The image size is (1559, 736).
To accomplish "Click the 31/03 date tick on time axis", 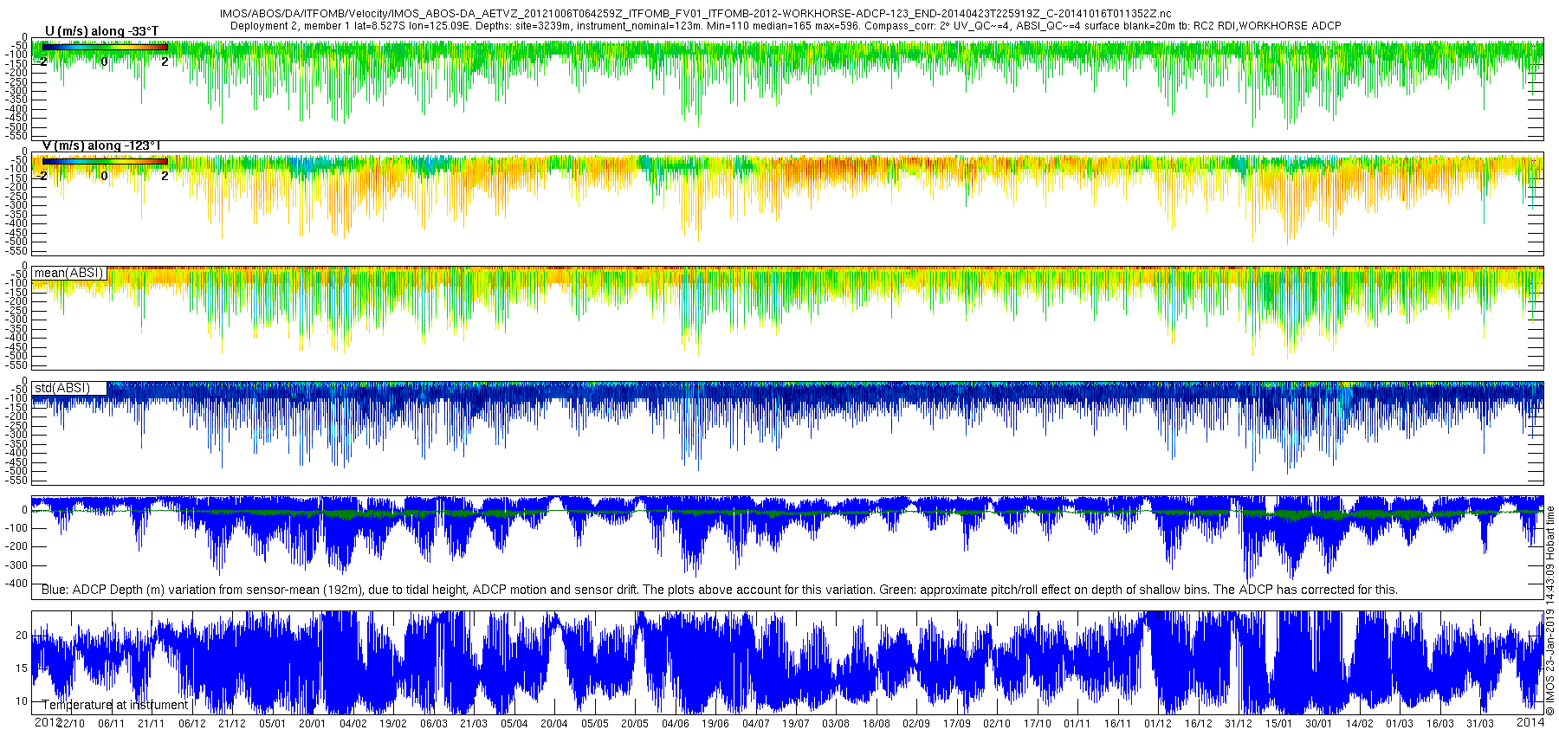I will pos(1480,724).
